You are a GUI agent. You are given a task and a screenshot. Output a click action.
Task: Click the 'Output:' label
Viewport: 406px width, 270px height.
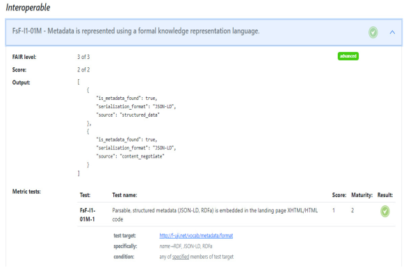22,83
